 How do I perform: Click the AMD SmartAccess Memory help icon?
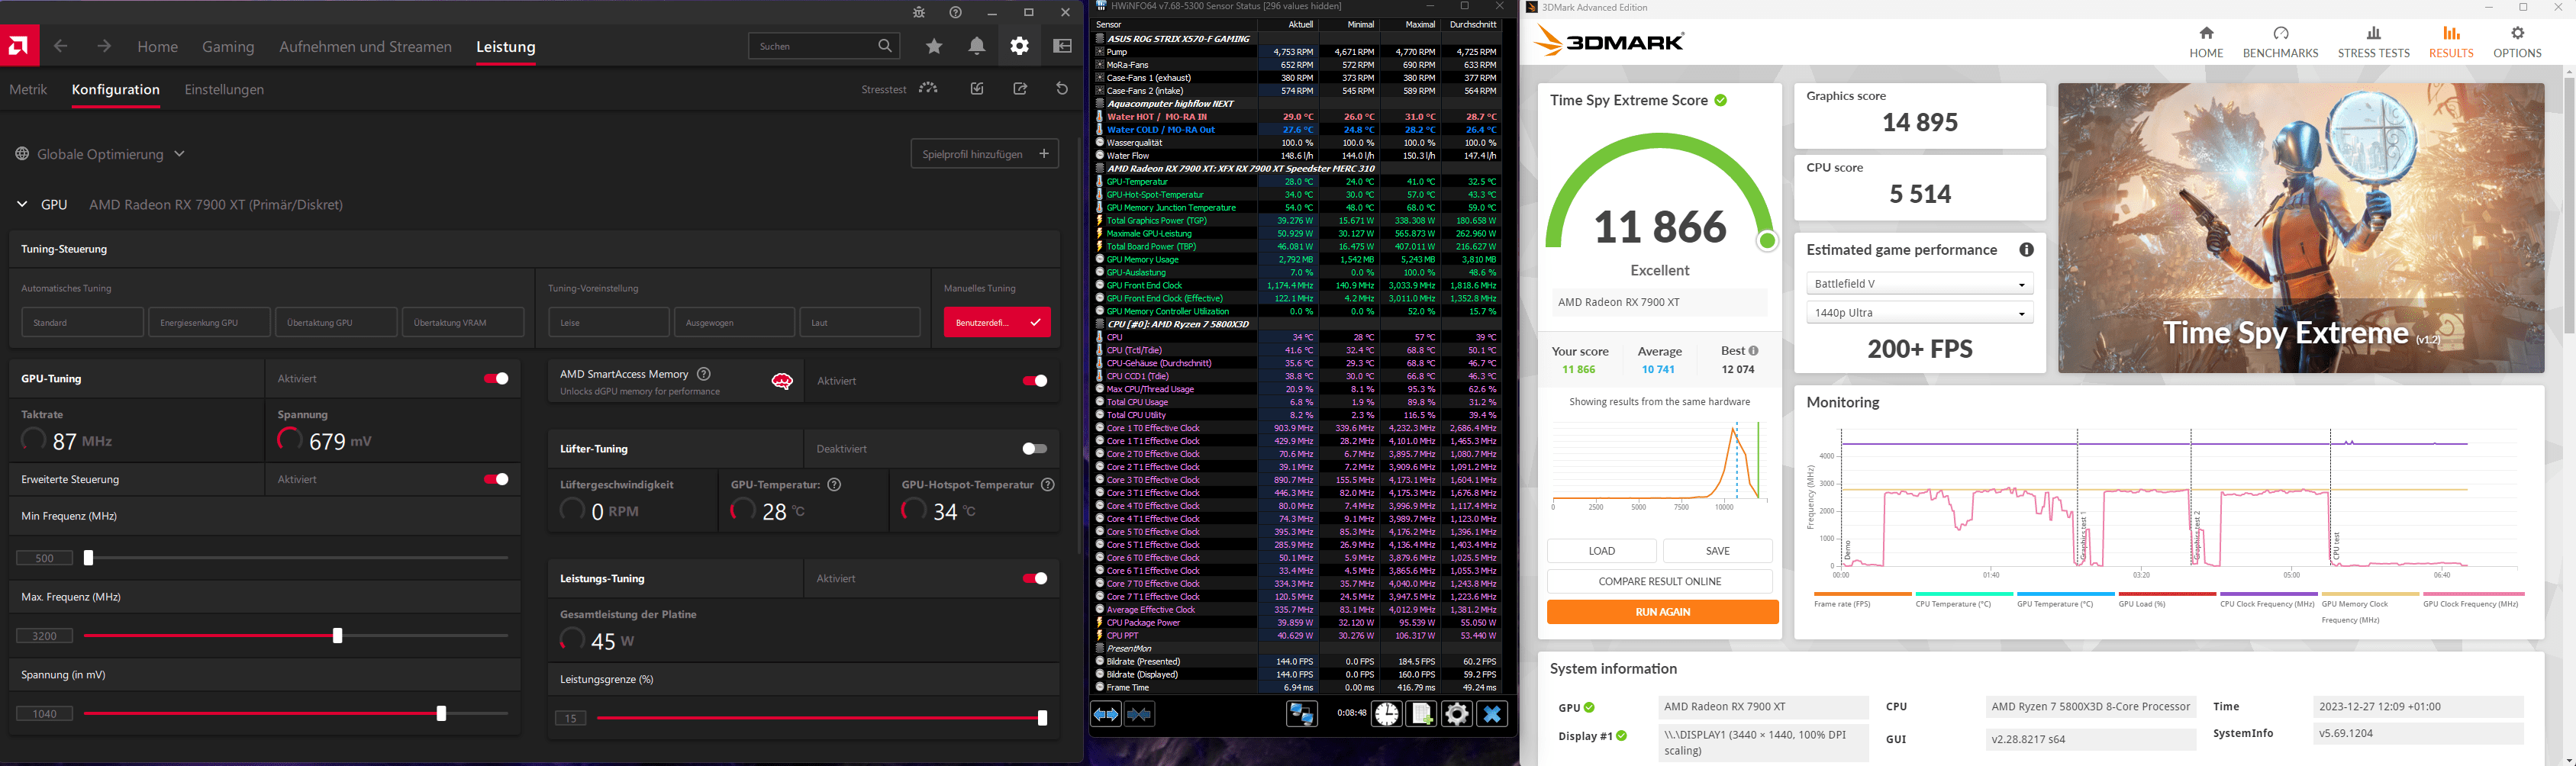point(704,374)
